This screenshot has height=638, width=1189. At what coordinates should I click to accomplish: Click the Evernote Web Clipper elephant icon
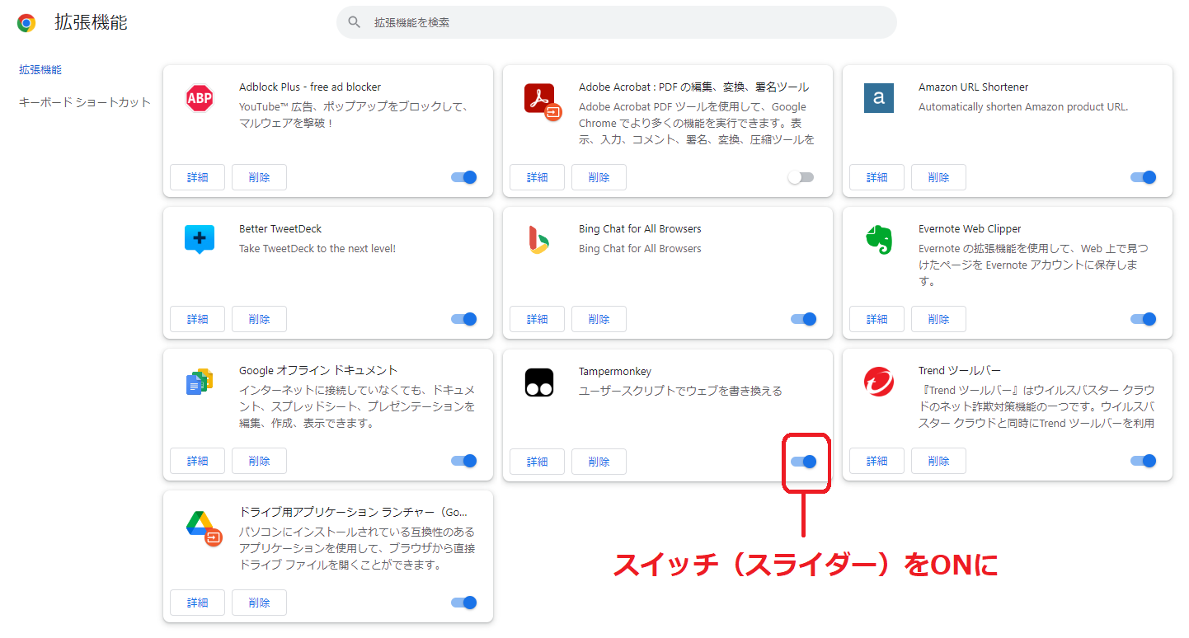(878, 240)
